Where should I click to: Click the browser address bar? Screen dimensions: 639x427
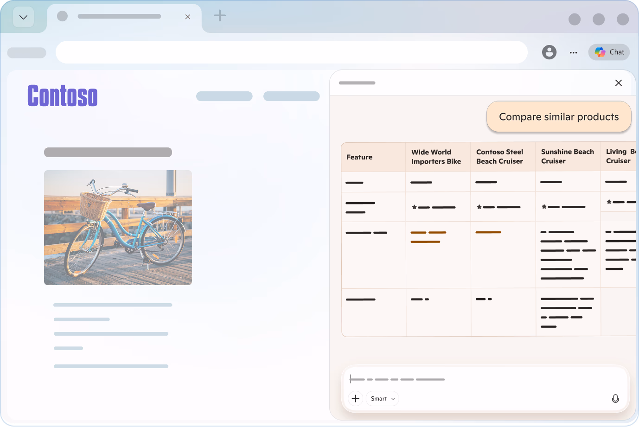pos(291,52)
